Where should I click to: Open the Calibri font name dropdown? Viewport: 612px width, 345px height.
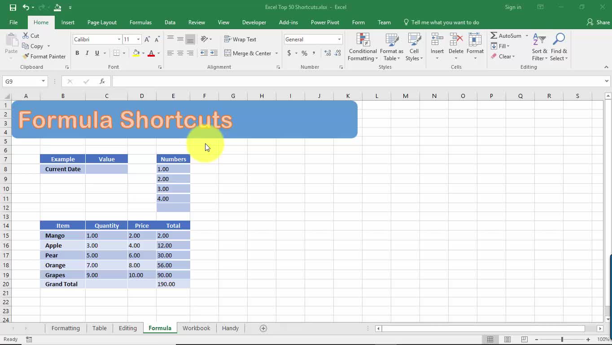tap(119, 40)
